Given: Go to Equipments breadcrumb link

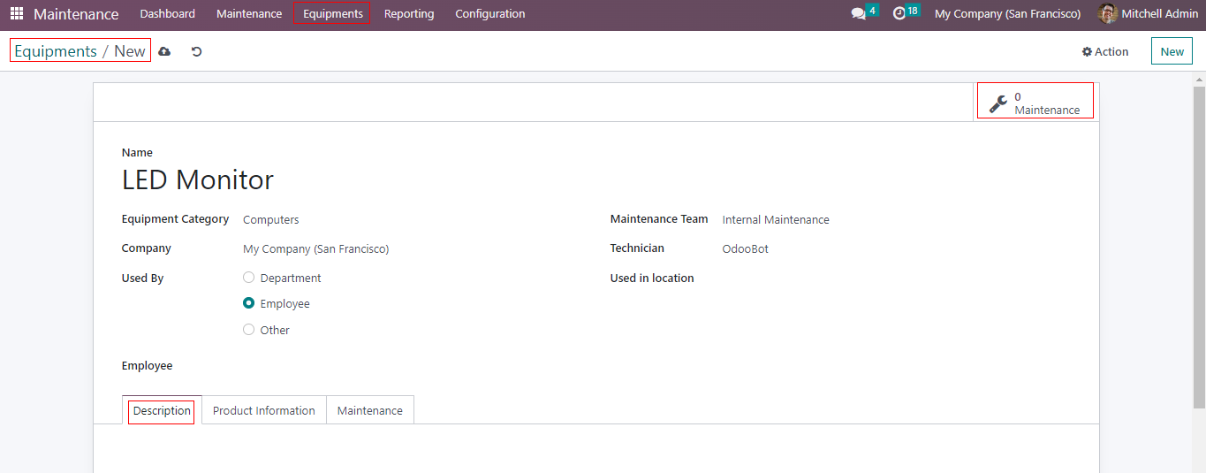Looking at the screenshot, I should tap(55, 51).
